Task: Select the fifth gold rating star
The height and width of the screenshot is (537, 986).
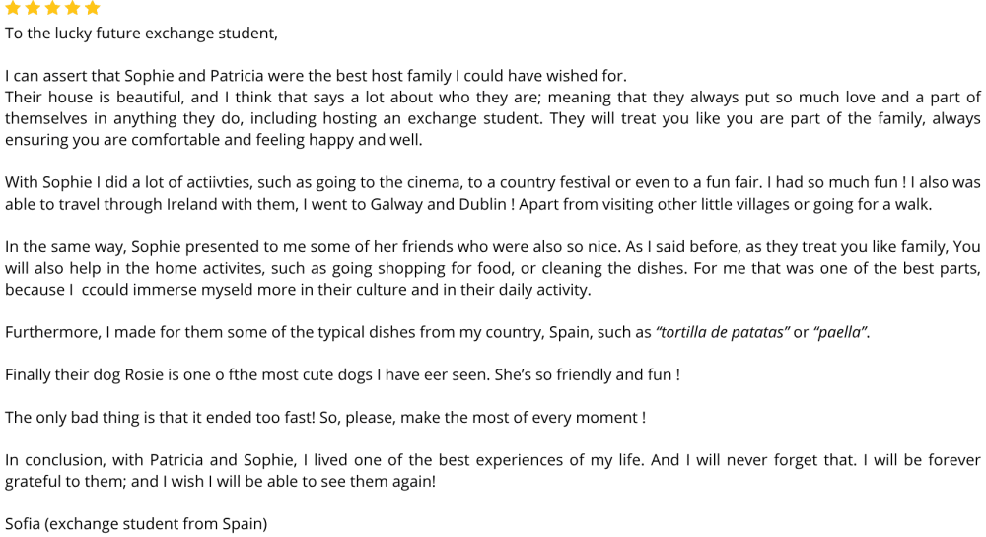Action: click(x=92, y=8)
